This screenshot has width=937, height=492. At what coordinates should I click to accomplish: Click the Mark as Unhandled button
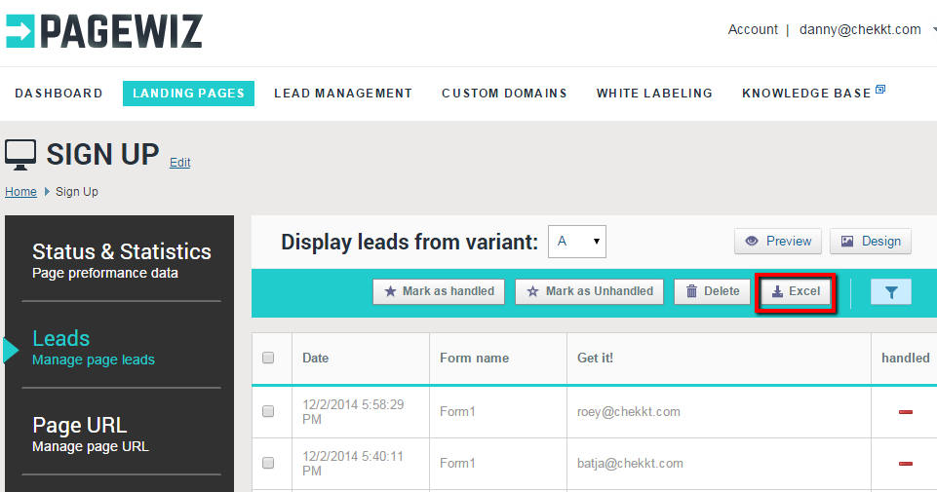pyautogui.click(x=589, y=291)
